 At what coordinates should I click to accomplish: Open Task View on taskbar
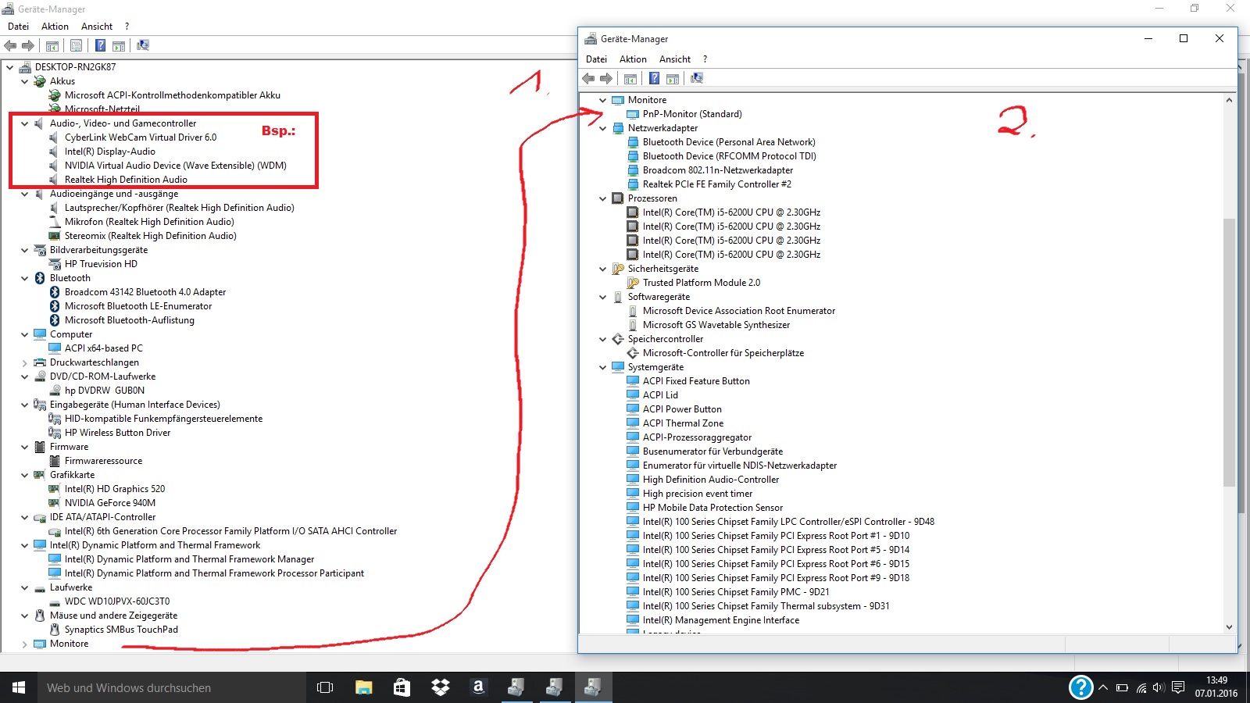click(325, 687)
